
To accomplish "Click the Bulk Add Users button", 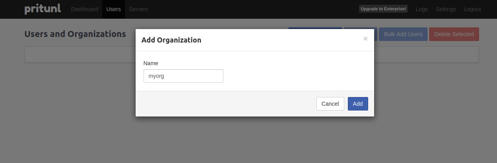I will (x=403, y=34).
